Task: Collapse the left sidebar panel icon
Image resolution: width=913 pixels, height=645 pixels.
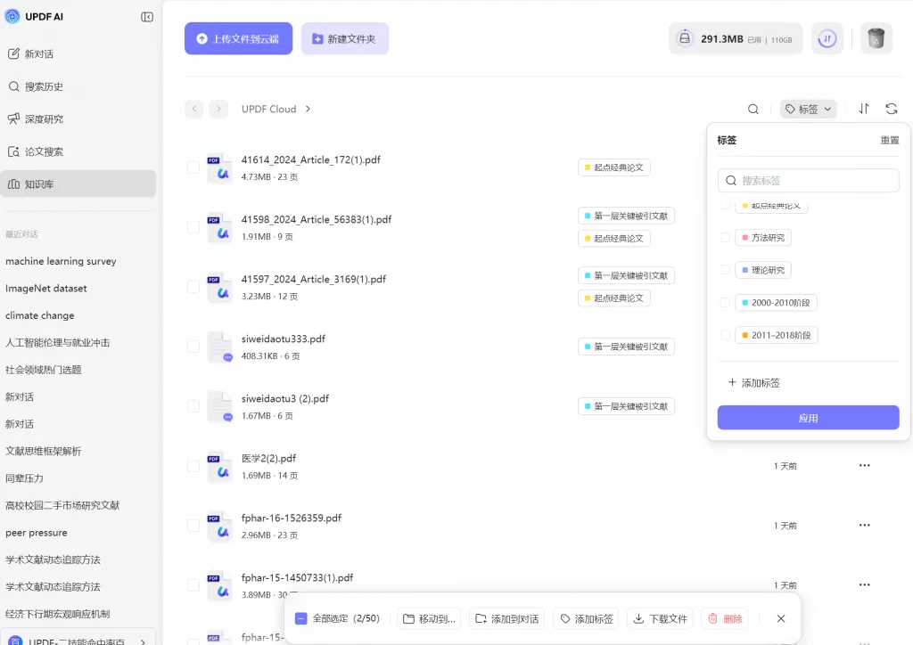Action: click(x=147, y=17)
